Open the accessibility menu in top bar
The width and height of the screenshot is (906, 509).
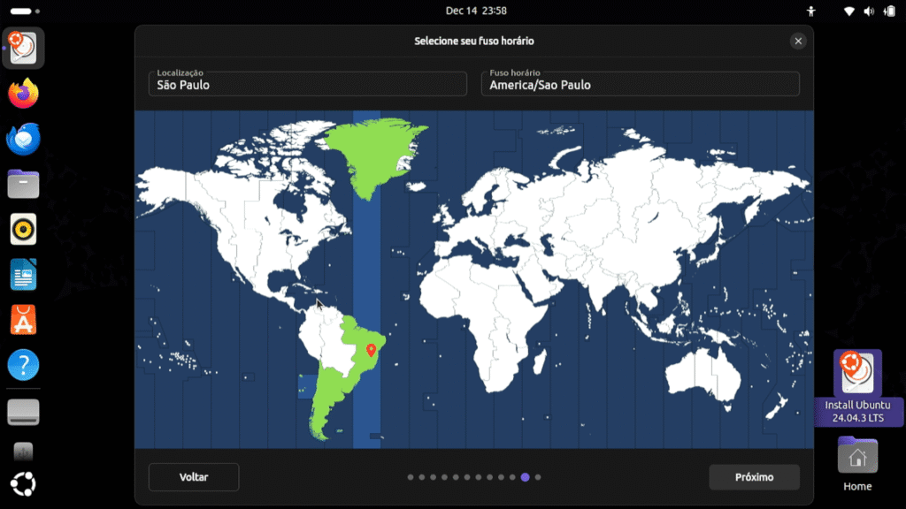[x=810, y=11]
